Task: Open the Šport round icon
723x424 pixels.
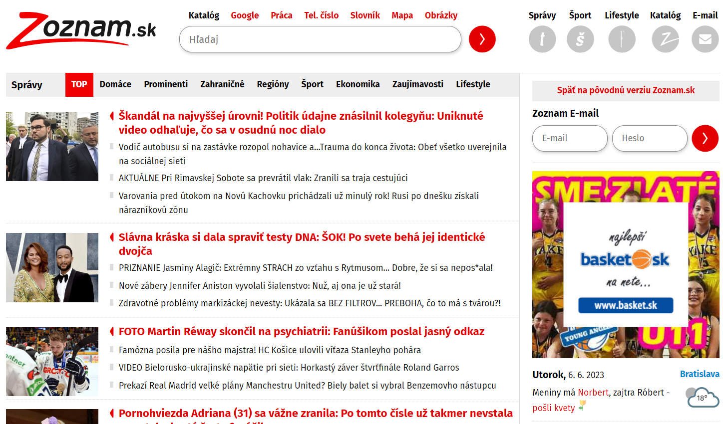Action: [580, 39]
